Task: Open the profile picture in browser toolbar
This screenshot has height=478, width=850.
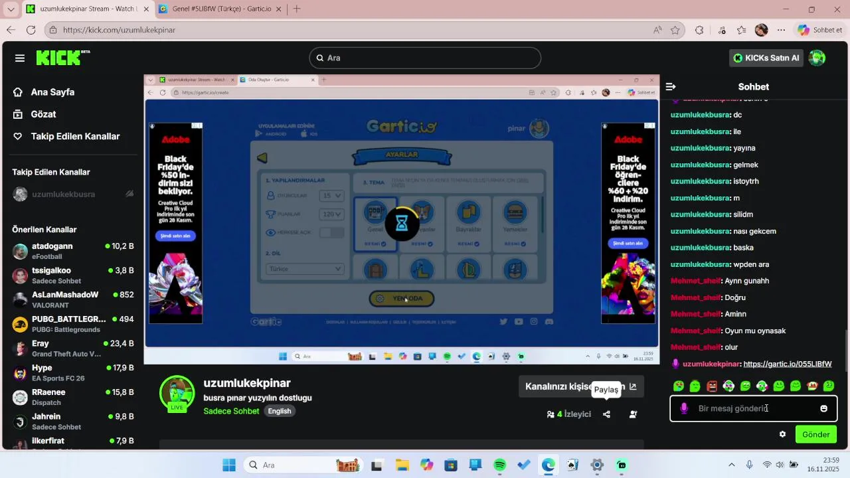Action: coord(762,30)
